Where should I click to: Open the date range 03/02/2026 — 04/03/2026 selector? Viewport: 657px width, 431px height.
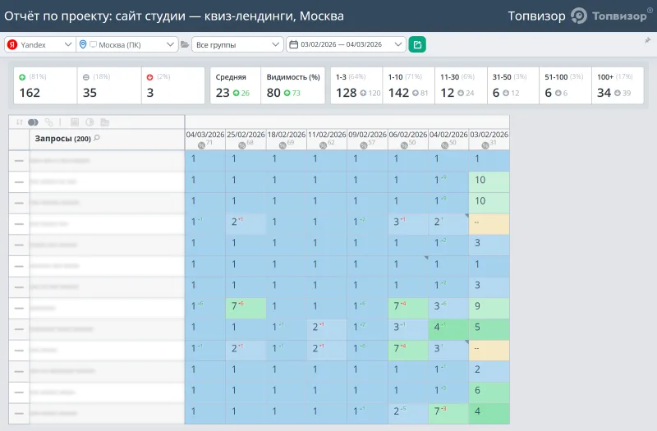346,44
